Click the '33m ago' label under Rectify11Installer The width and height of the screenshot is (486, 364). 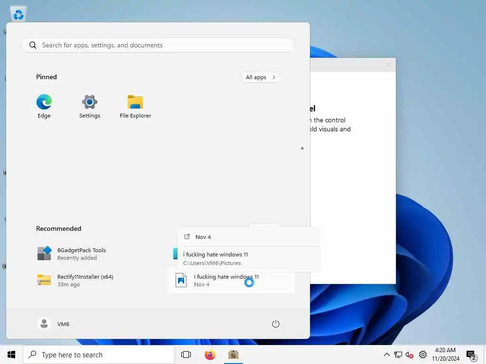click(x=68, y=284)
